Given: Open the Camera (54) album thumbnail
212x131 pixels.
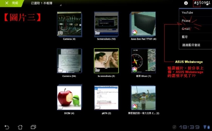Looking at the screenshot, I should point(69,61).
